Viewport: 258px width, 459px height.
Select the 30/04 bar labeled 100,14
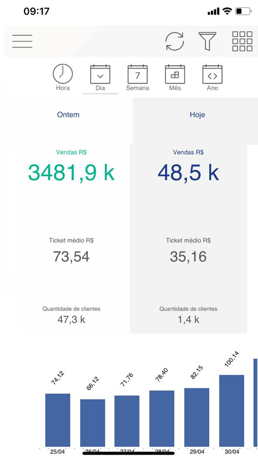[232, 411]
